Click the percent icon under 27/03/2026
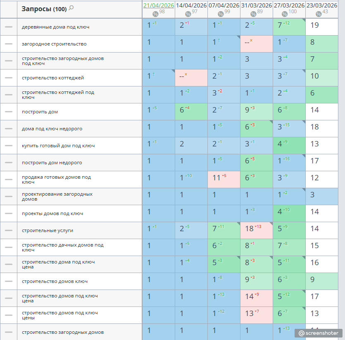Image resolution: width=345 pixels, height=340 pixels. (x=285, y=14)
